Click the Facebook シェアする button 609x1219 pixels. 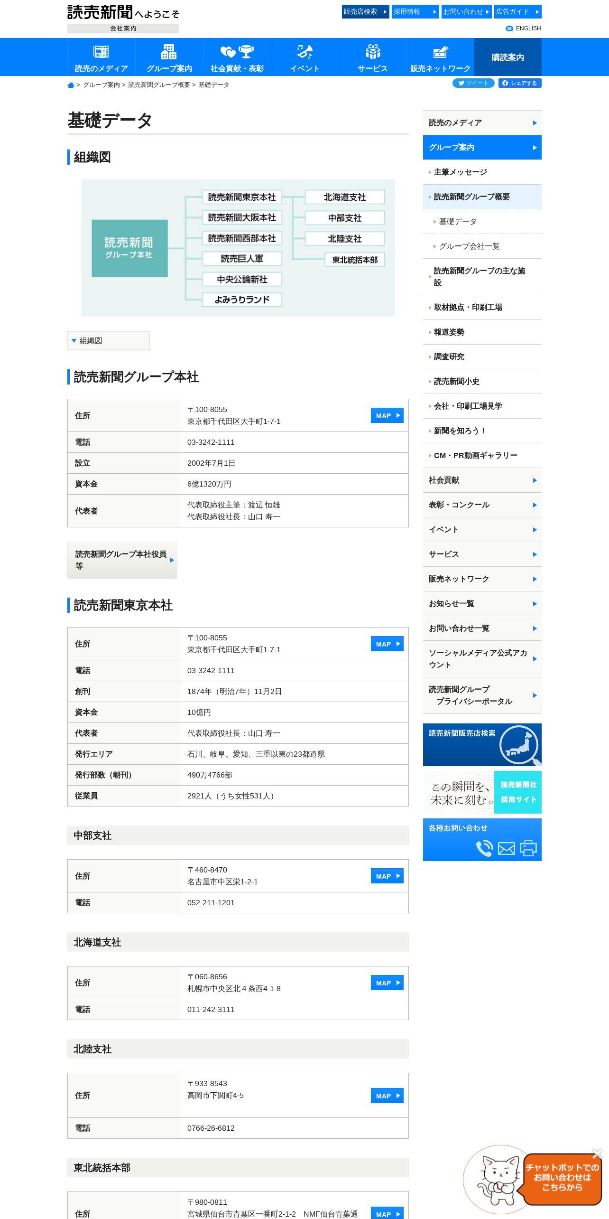point(520,83)
